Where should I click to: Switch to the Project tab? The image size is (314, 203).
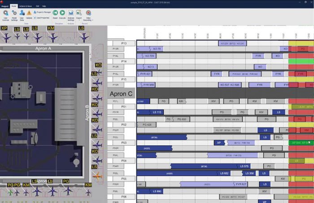tap(5, 6)
